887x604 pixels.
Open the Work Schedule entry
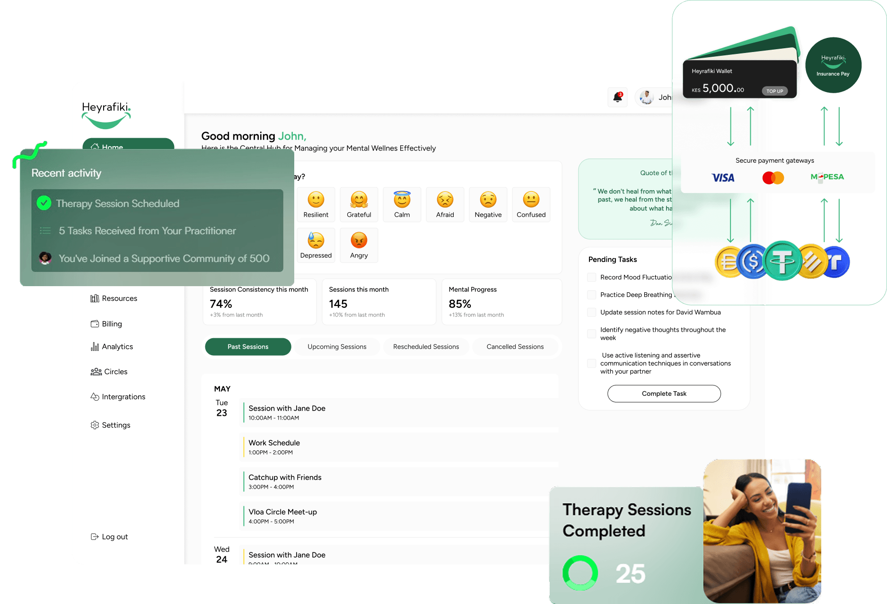click(x=400, y=447)
